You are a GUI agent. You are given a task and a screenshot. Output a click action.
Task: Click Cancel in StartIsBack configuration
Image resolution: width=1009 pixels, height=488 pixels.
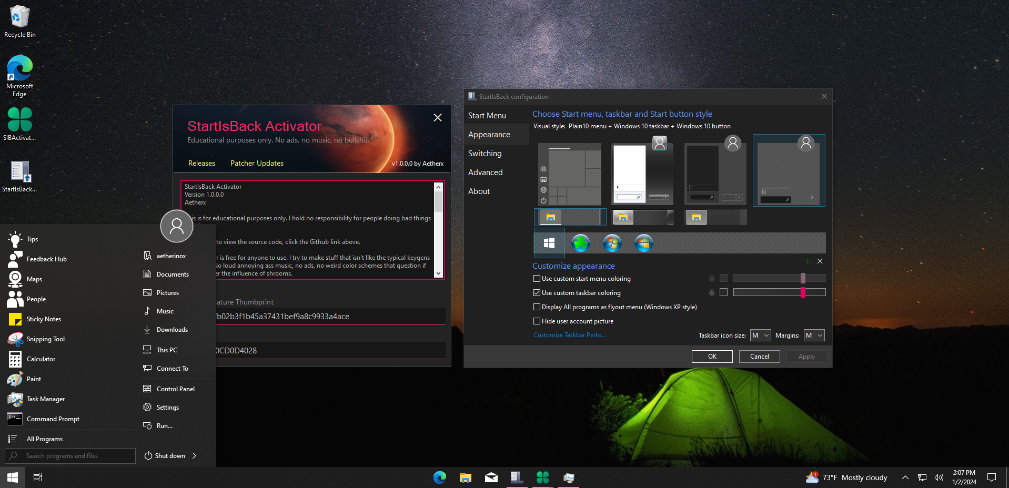pos(760,357)
